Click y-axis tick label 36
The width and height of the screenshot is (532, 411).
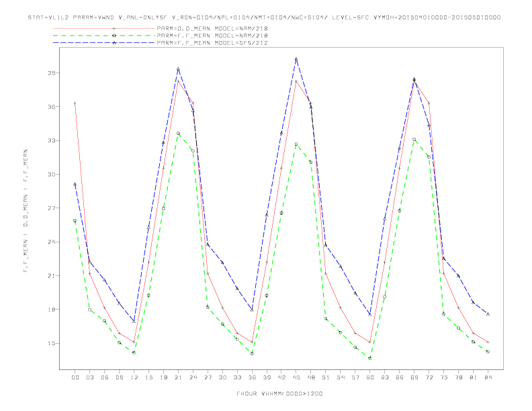pyautogui.click(x=52, y=107)
